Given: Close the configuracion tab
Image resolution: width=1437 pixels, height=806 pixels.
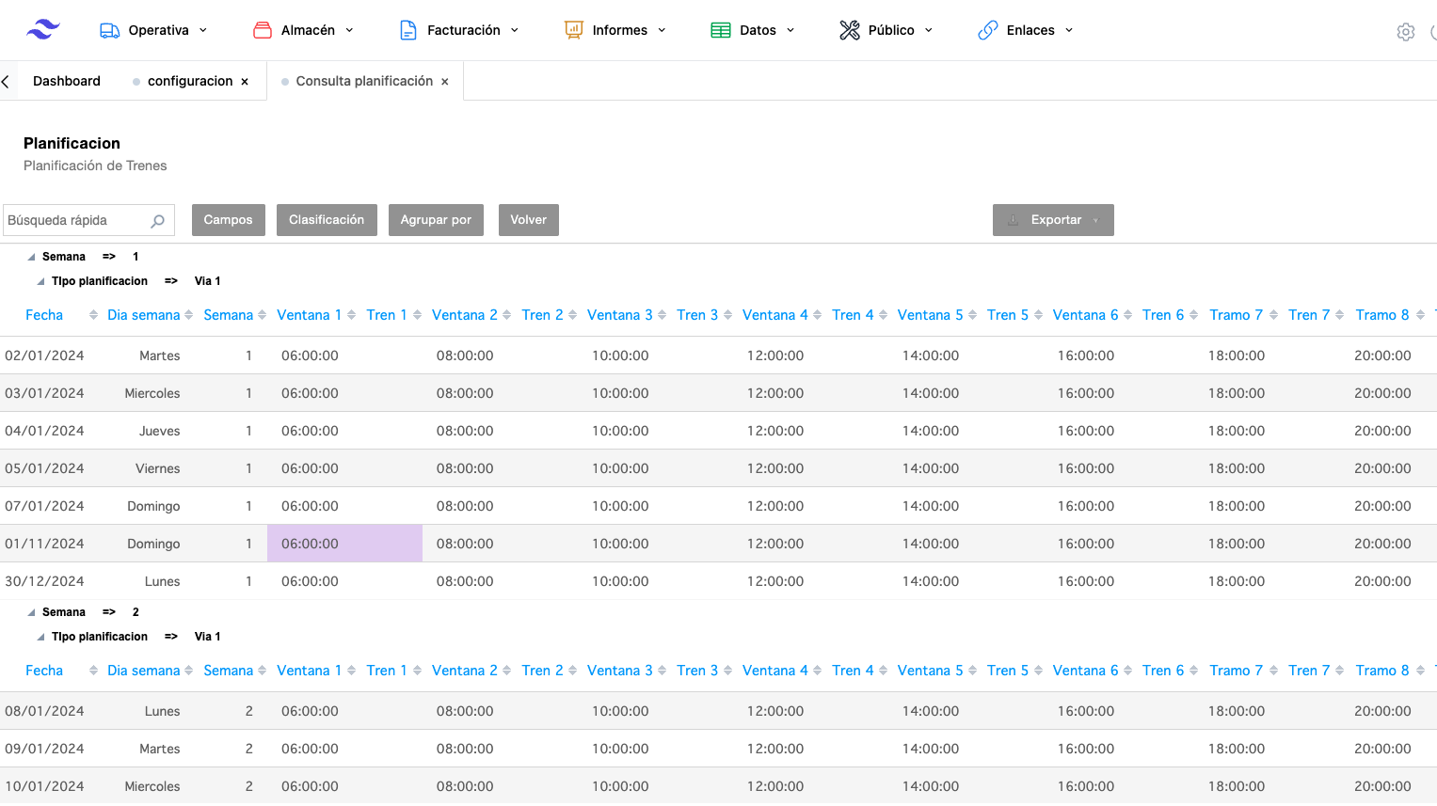Looking at the screenshot, I should click(x=245, y=82).
